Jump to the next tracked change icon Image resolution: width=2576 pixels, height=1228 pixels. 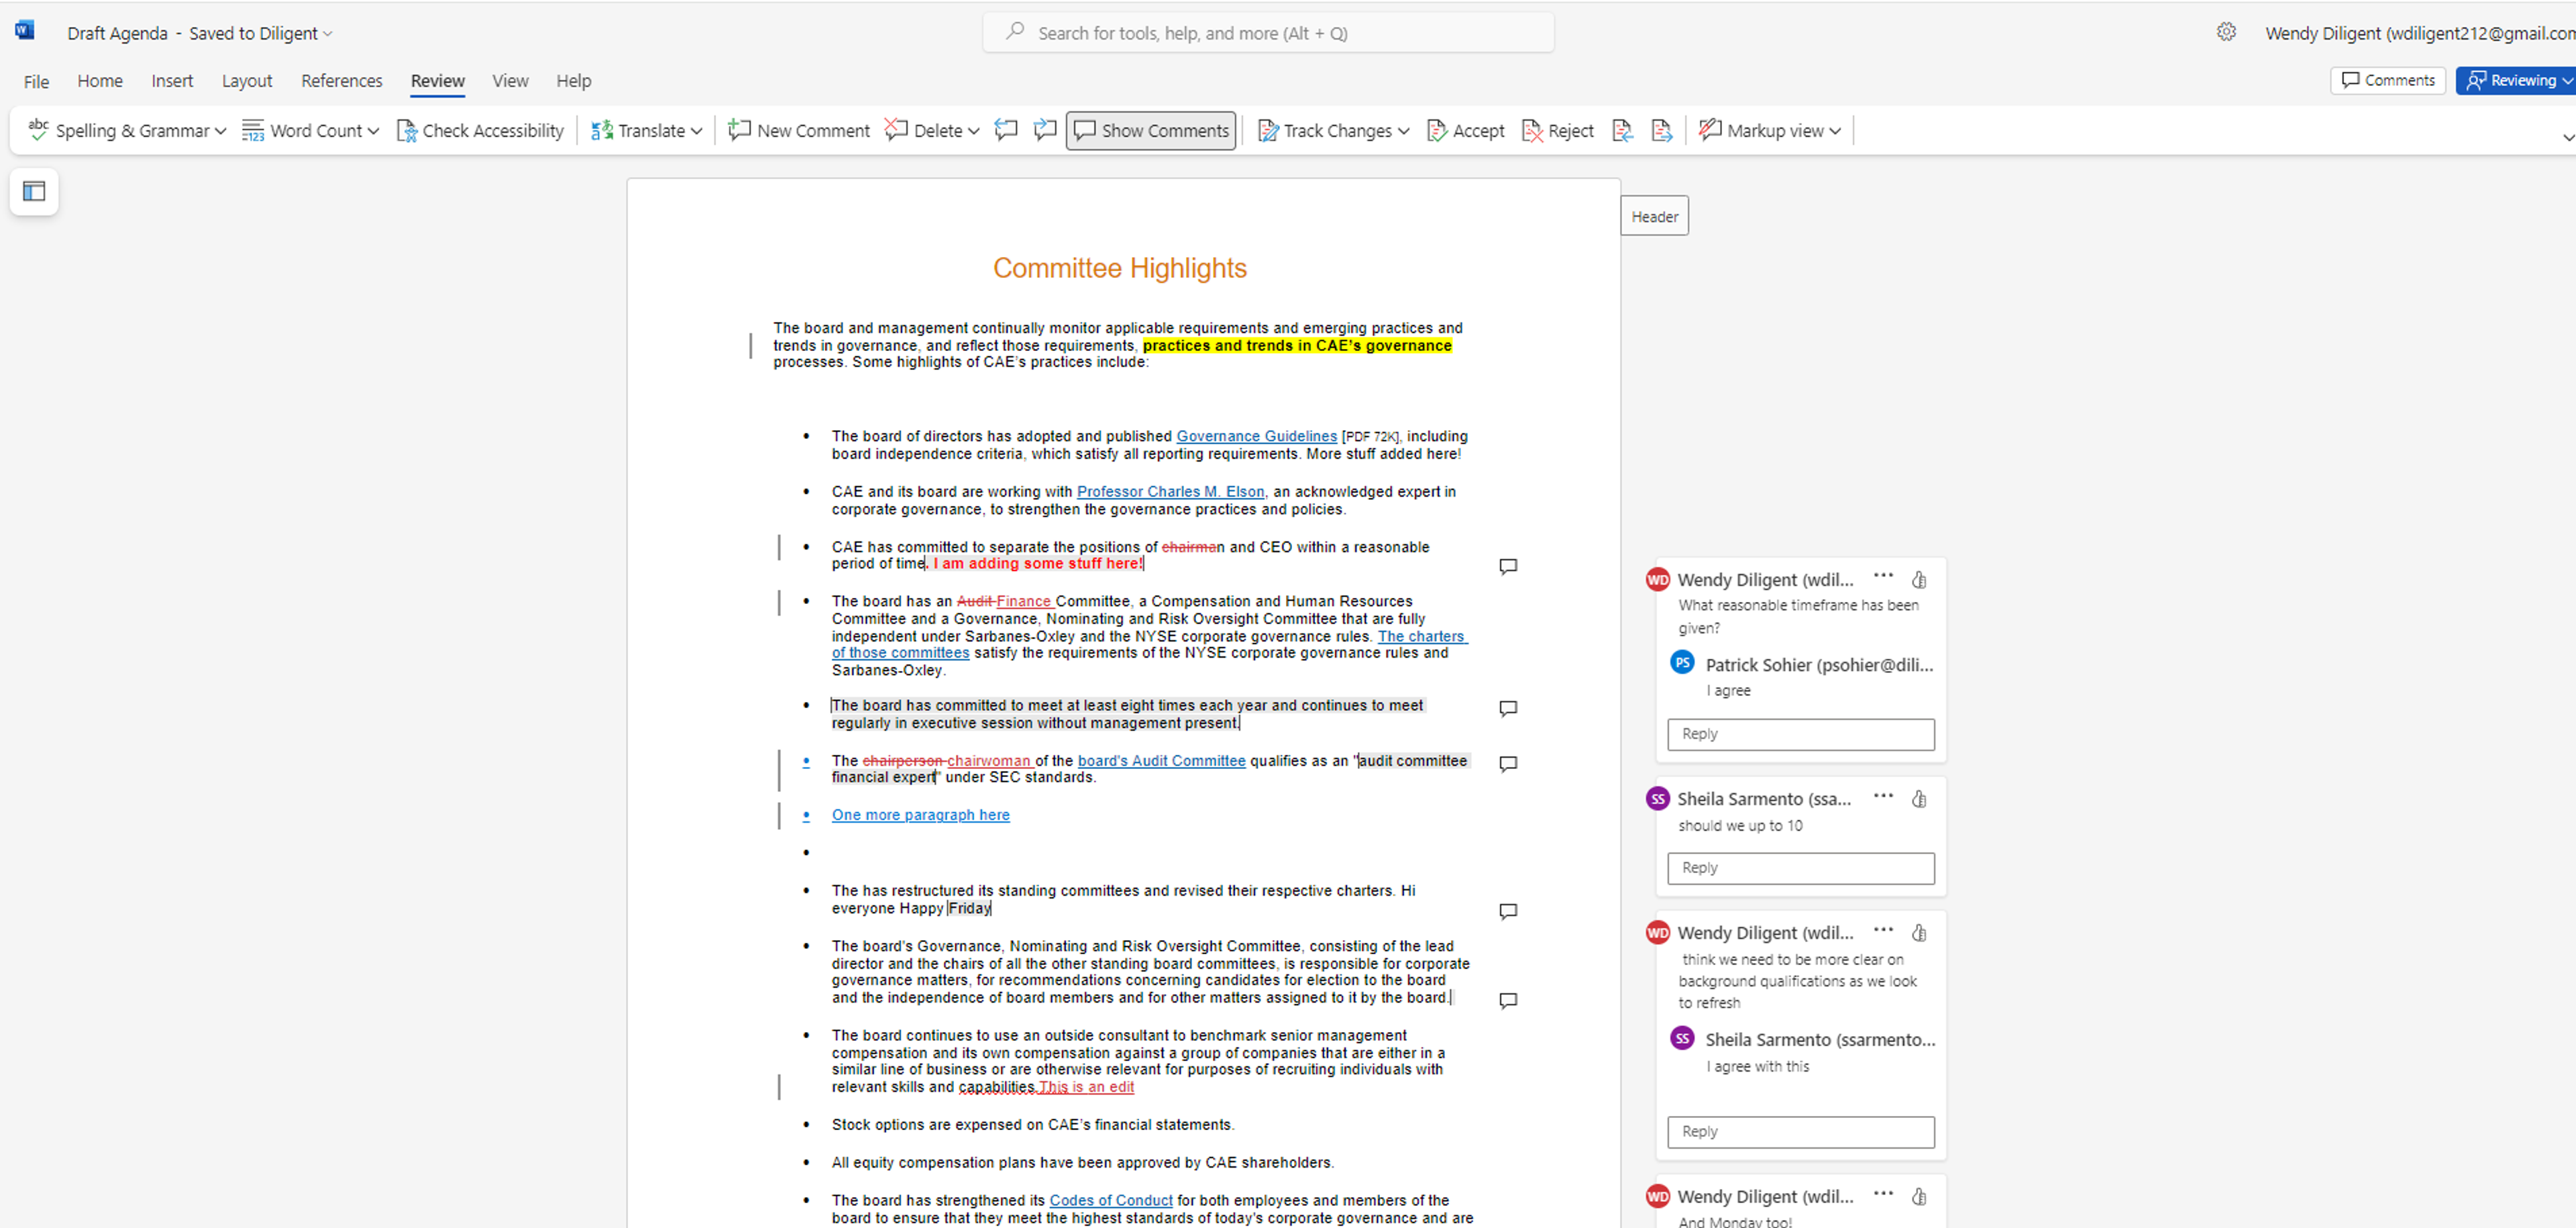[x=1661, y=130]
